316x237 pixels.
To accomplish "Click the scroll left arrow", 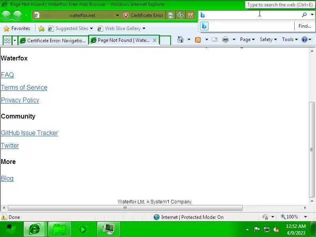I will click(x=4, y=208).
